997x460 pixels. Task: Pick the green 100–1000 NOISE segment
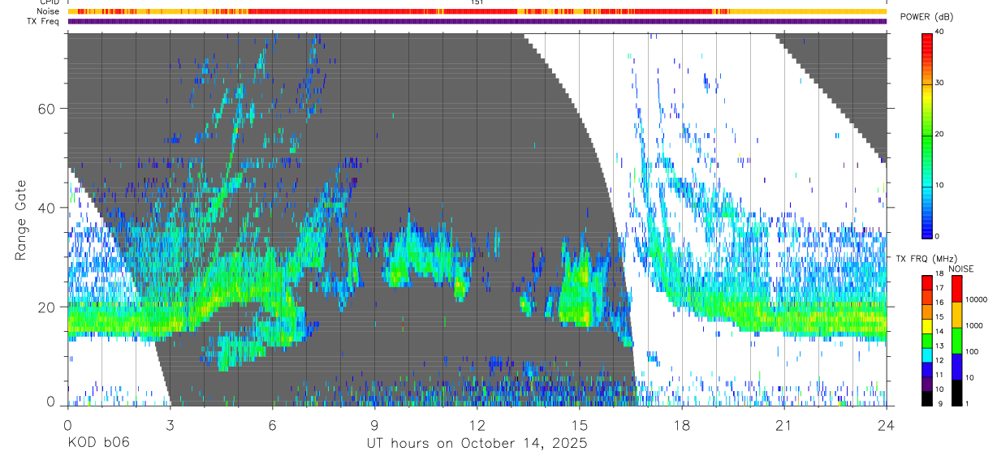957,341
